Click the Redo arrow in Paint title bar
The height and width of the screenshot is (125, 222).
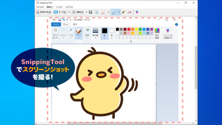(67, 20)
